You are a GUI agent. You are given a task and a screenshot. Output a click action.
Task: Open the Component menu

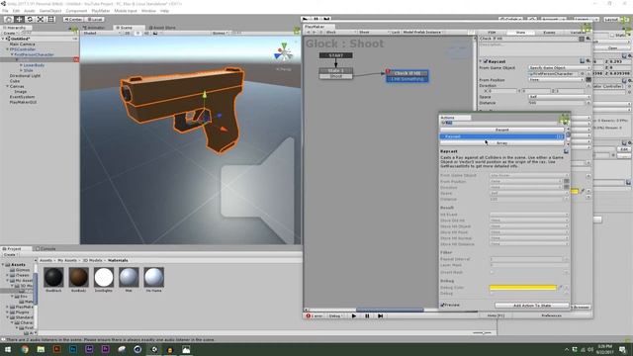[x=76, y=11]
